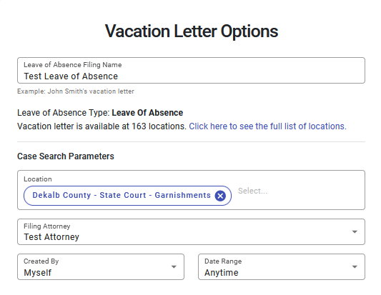Expand the Filing Attorney dropdown arrow
The height and width of the screenshot is (295, 381).
tap(355, 232)
